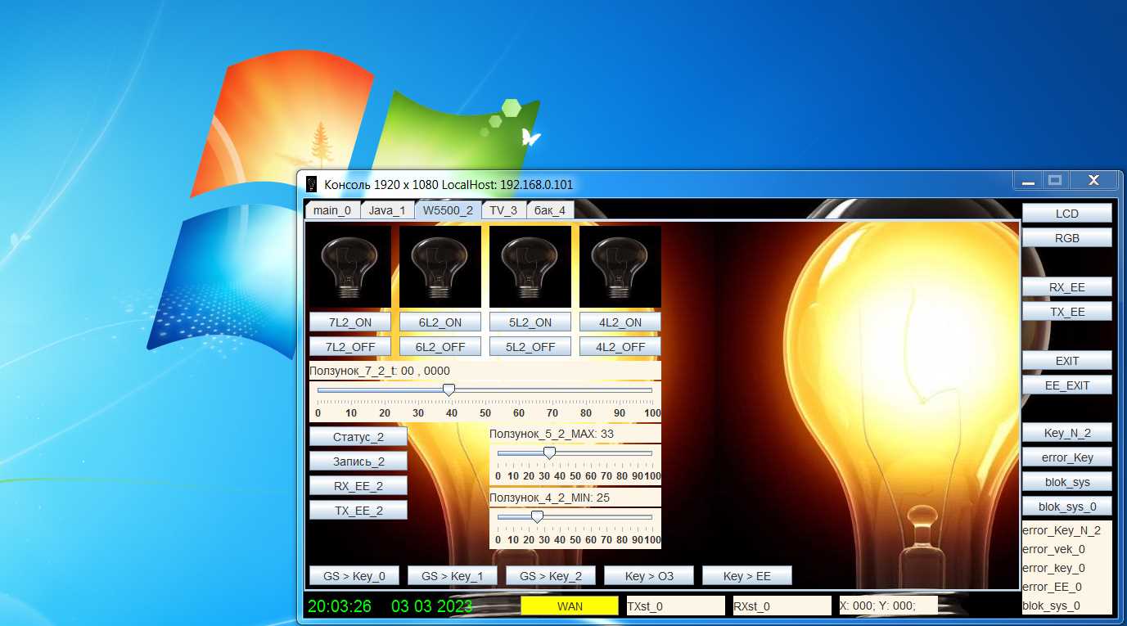
Task: Click the Ползунок_5_2_MAX slider thumb
Action: click(x=549, y=453)
